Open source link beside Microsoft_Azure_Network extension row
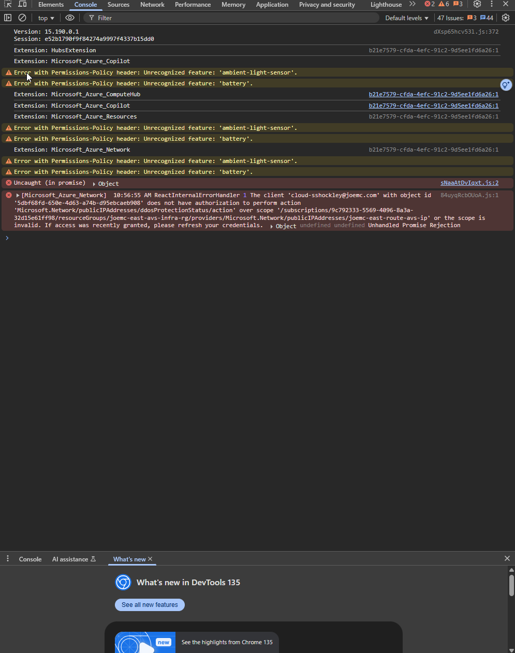515x653 pixels. tap(434, 150)
